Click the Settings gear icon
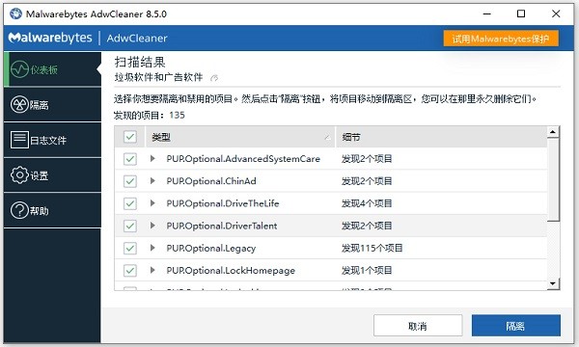This screenshot has width=579, height=347. point(19,175)
